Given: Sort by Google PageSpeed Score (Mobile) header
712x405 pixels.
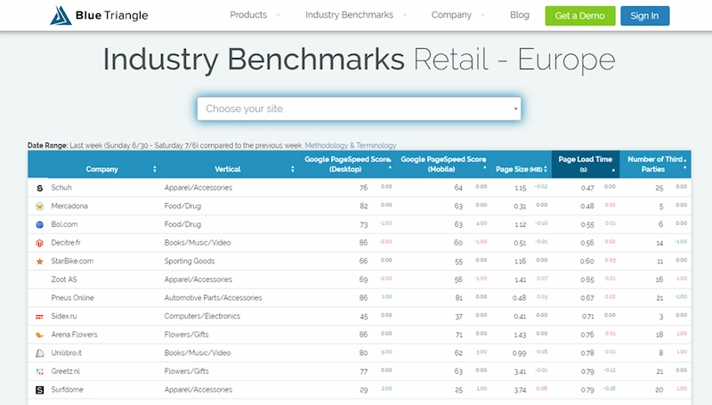Looking at the screenshot, I should coord(442,164).
